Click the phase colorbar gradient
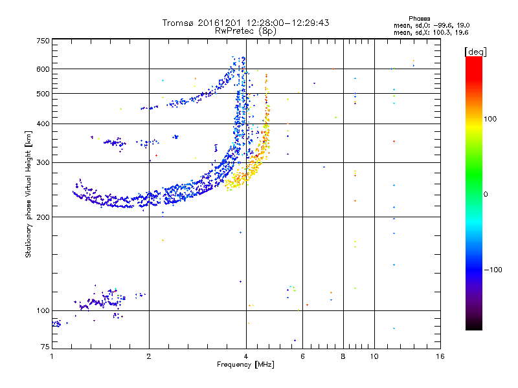 [x=474, y=193]
